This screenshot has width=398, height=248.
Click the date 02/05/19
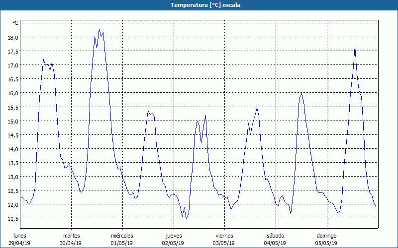(x=173, y=243)
